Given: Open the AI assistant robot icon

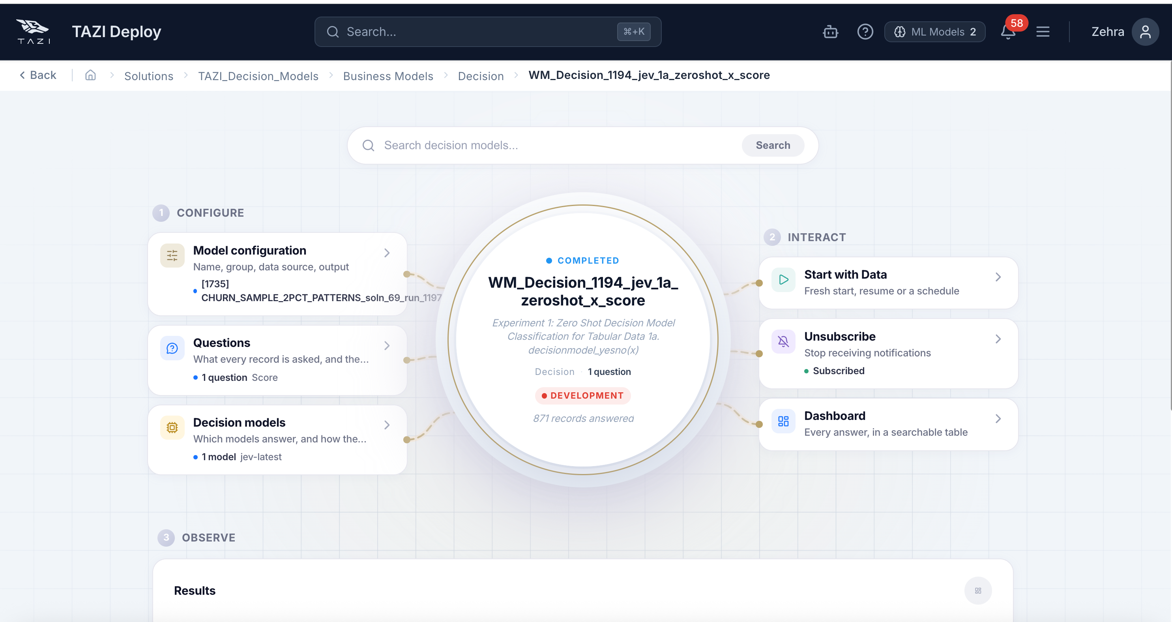Looking at the screenshot, I should 830,32.
